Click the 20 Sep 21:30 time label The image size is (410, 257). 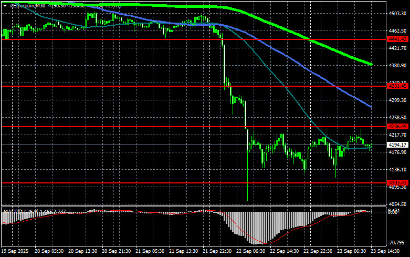(x=117, y=251)
